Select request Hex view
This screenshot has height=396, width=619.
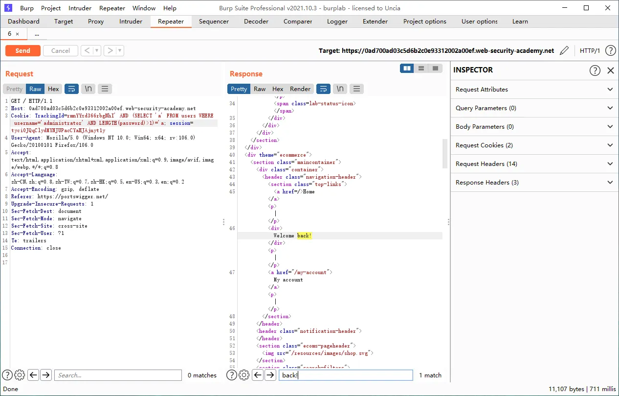pos(53,89)
